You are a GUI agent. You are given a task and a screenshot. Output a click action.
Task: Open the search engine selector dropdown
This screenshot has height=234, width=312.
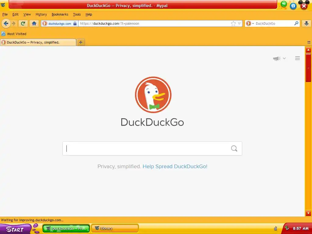click(250, 23)
